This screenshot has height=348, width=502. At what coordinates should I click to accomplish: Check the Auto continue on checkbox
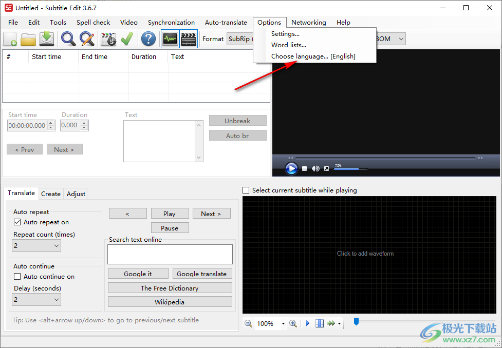pyautogui.click(x=17, y=276)
